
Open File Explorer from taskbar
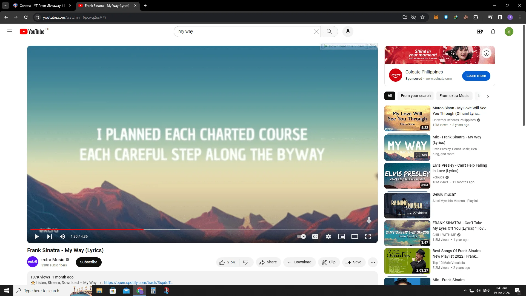(99, 291)
